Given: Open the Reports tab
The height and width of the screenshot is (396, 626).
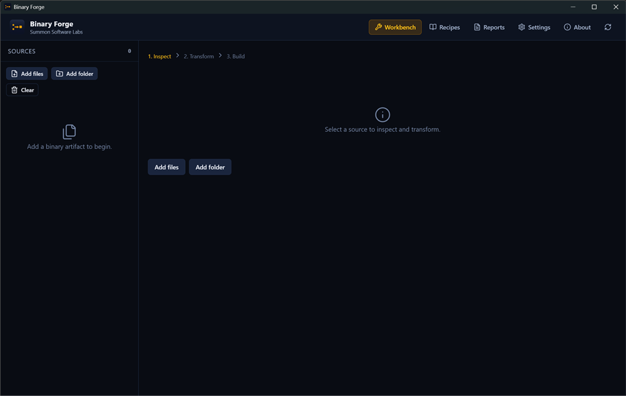Looking at the screenshot, I should coord(489,27).
